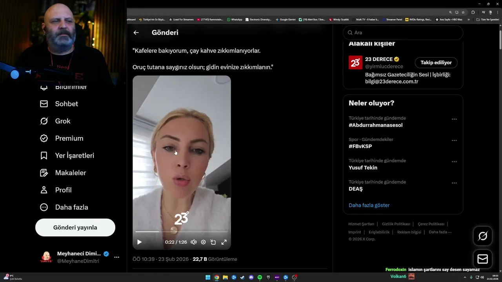The height and width of the screenshot is (282, 502).
Task: Open the Streamer Panel bookmark
Action: click(392, 20)
